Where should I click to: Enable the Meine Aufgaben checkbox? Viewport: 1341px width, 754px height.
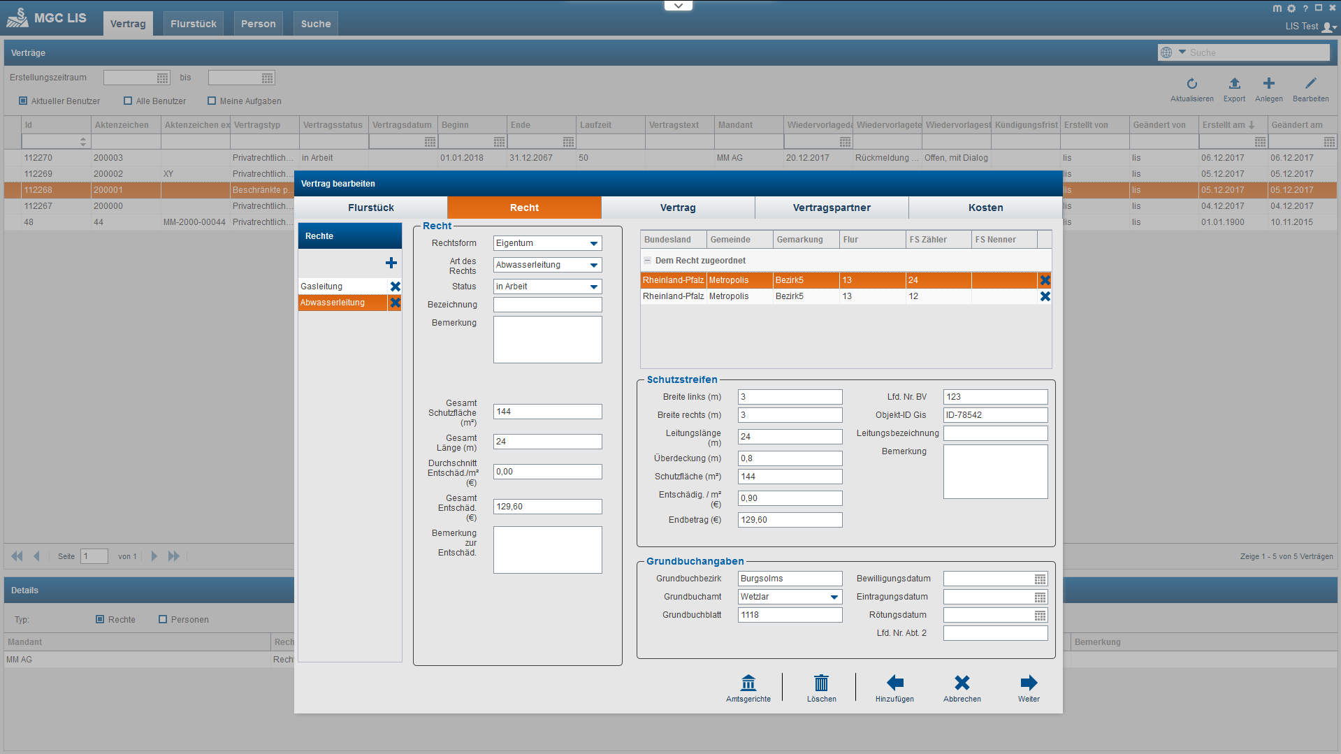click(x=212, y=101)
